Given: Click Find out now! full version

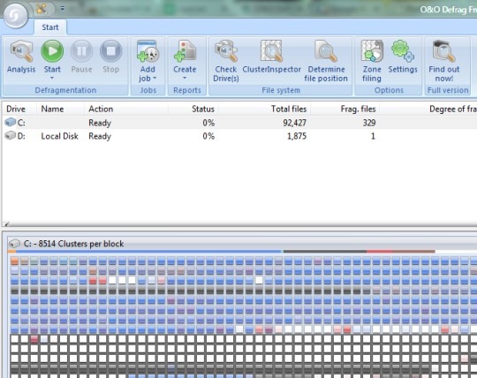Looking at the screenshot, I should click(x=443, y=61).
